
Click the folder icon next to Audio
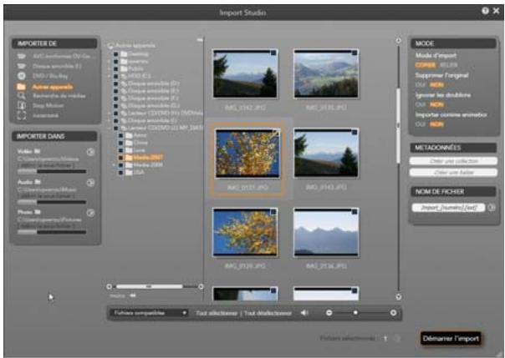tap(38, 182)
